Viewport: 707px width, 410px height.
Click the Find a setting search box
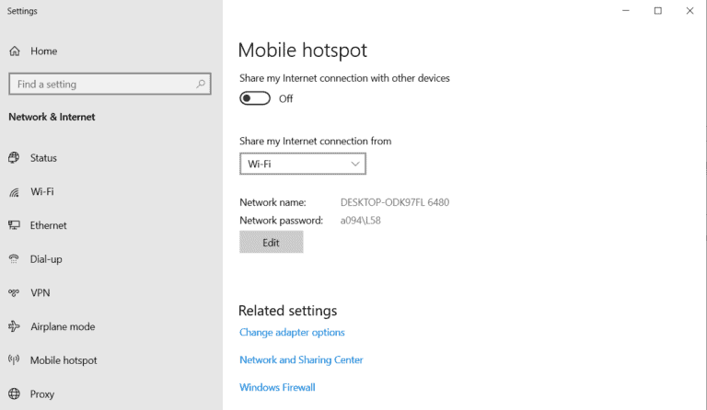click(101, 84)
